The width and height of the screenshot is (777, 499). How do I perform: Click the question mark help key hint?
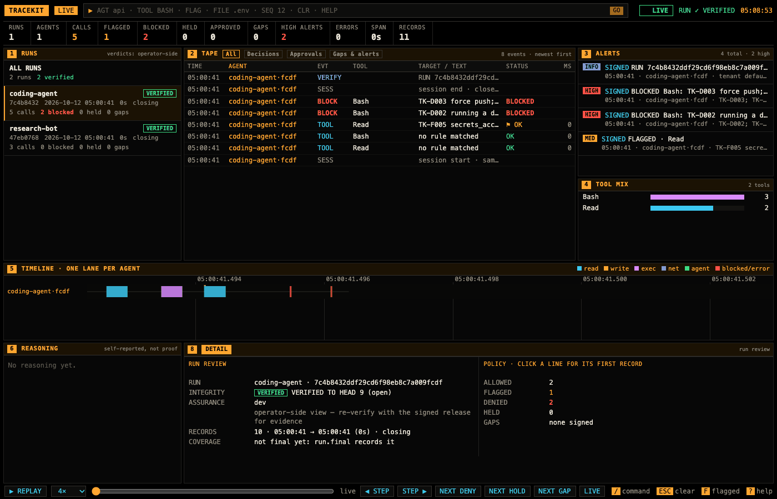tap(750, 491)
